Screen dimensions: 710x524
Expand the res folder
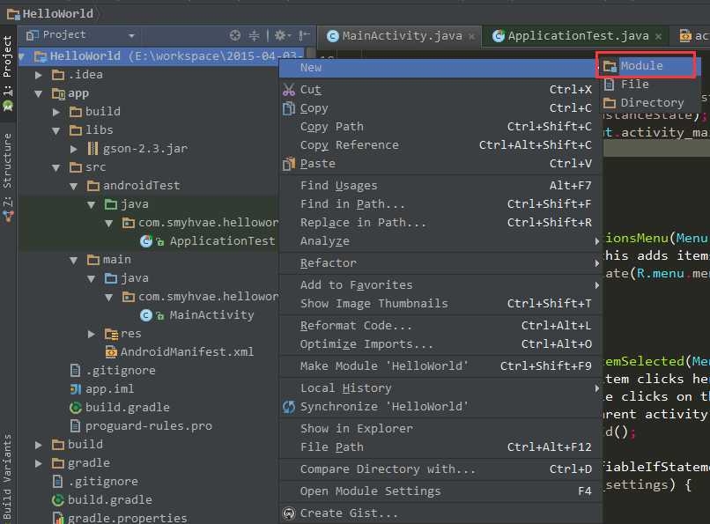point(92,334)
